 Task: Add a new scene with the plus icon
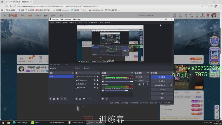click(51, 99)
